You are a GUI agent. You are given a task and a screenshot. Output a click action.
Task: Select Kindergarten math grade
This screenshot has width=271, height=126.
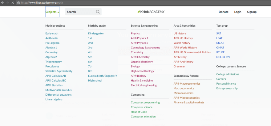point(96,33)
